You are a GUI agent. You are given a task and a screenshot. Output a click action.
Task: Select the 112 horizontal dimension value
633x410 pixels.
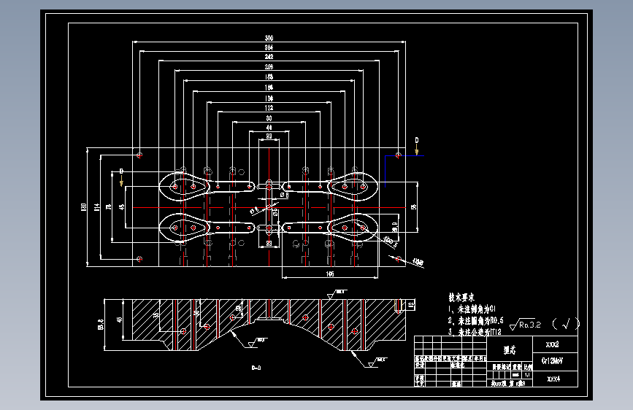[x=269, y=108]
